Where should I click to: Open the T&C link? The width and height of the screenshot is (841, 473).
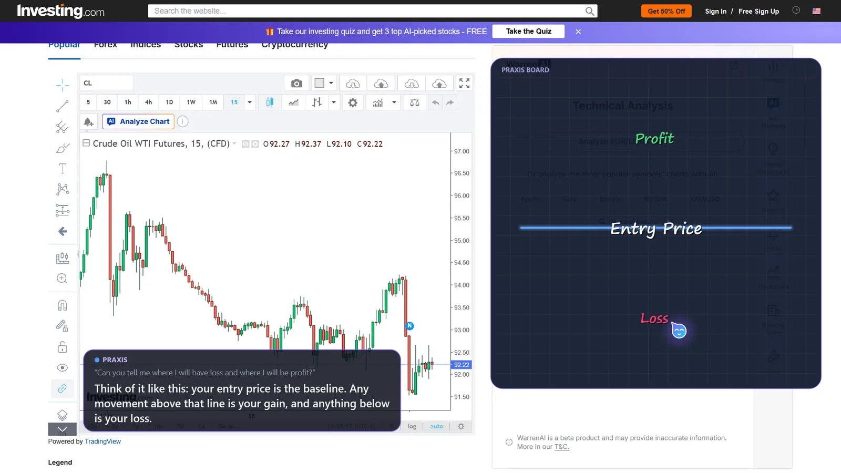click(x=561, y=447)
